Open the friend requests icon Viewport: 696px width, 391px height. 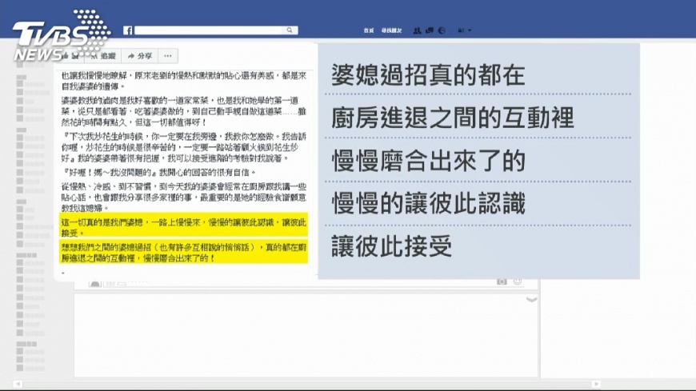pyautogui.click(x=417, y=30)
